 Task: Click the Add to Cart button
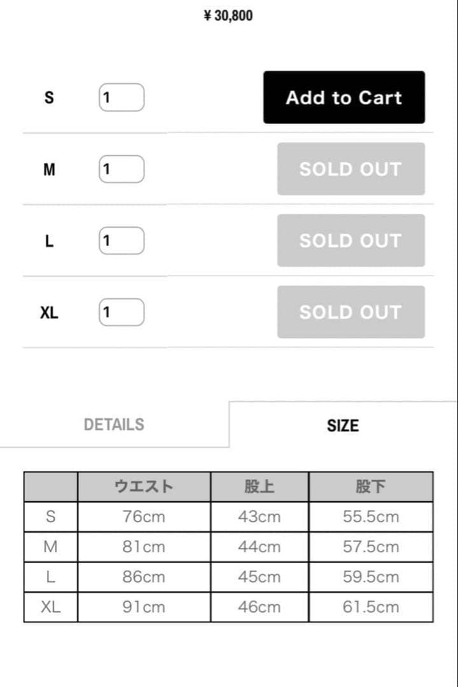pyautogui.click(x=344, y=97)
